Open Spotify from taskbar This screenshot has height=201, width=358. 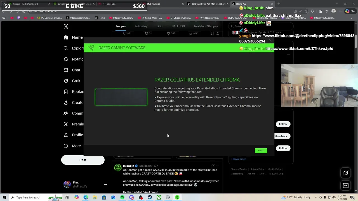(122, 197)
